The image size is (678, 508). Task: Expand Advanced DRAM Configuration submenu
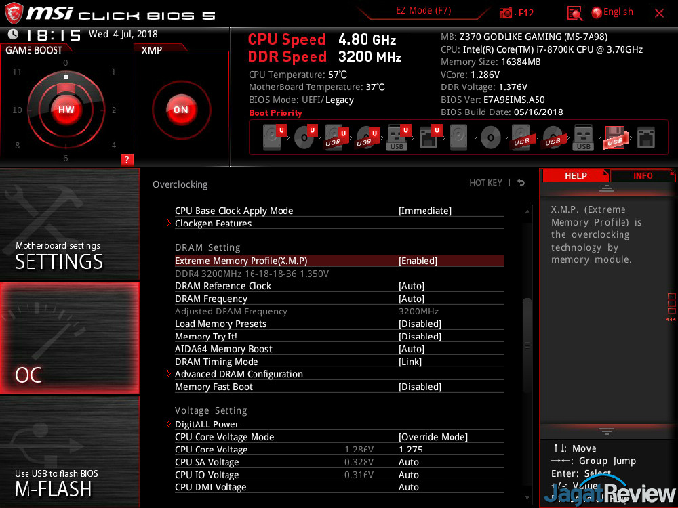pos(239,374)
